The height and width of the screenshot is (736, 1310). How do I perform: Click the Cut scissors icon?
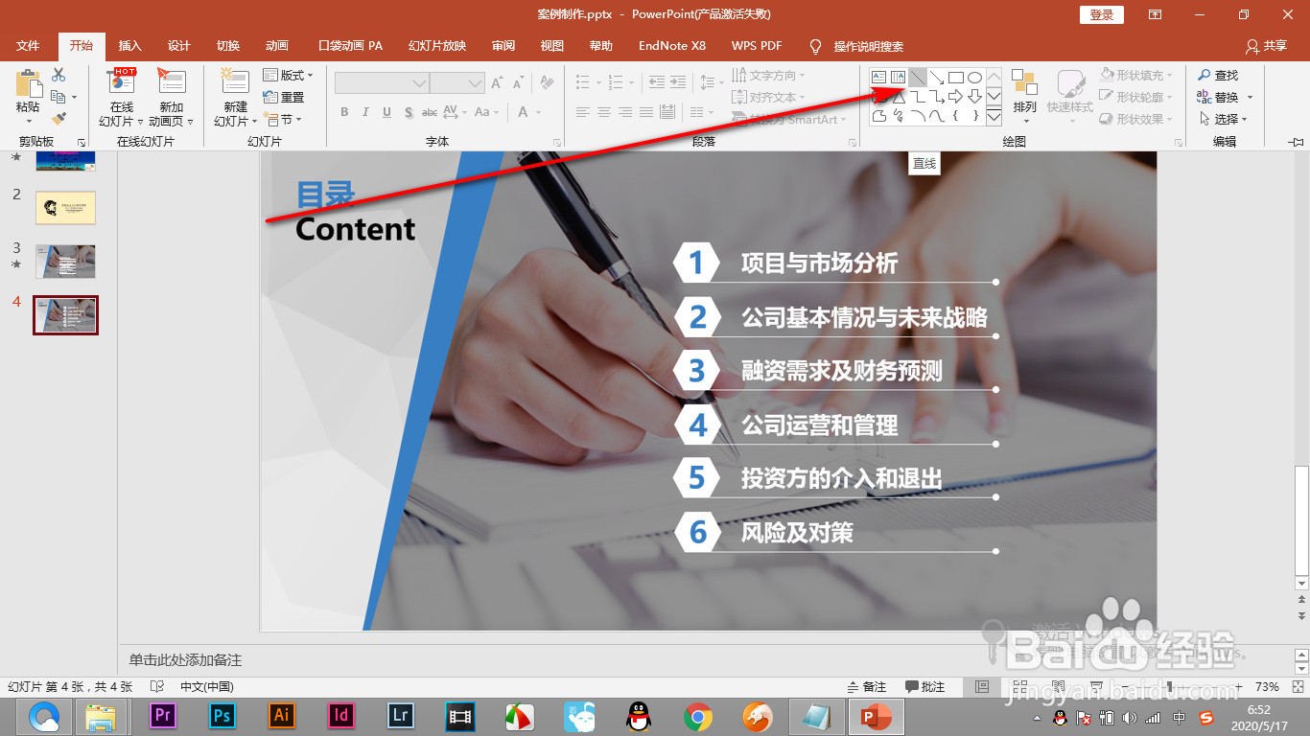pos(58,75)
